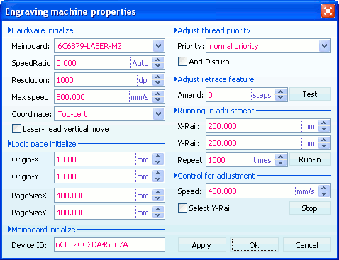This screenshot has width=339, height=260.
Task: Apply the machine properties
Action: coord(201,245)
